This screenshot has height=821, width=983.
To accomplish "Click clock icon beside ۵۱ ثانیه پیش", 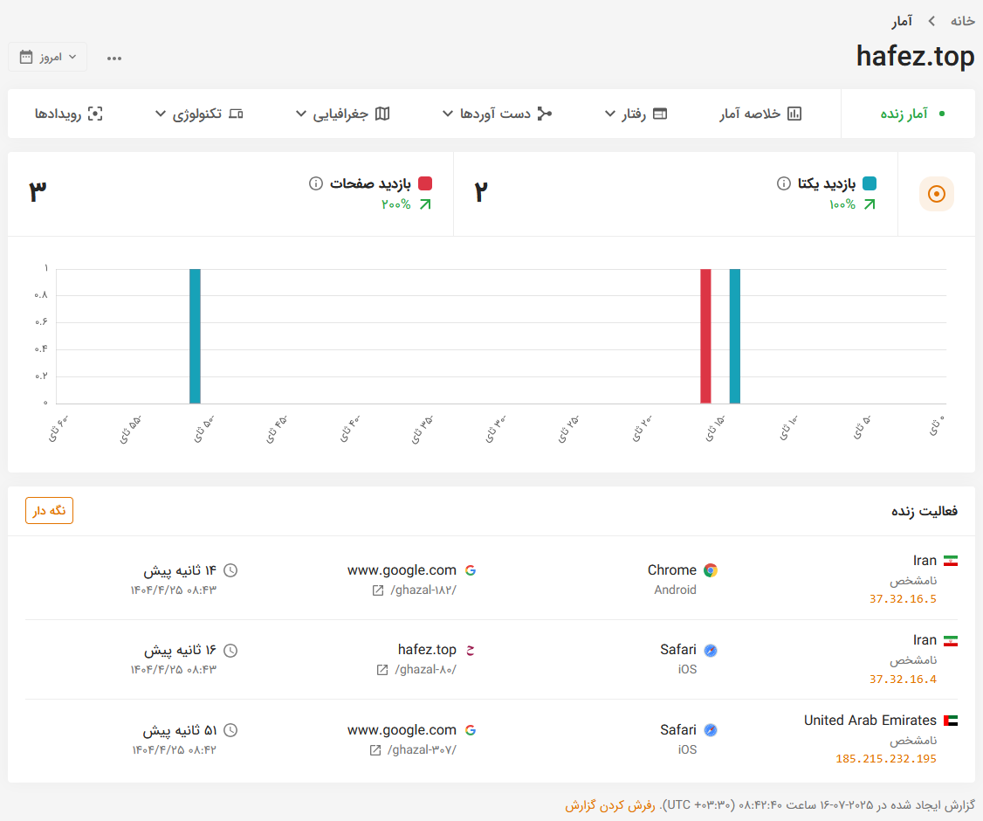I will [230, 730].
